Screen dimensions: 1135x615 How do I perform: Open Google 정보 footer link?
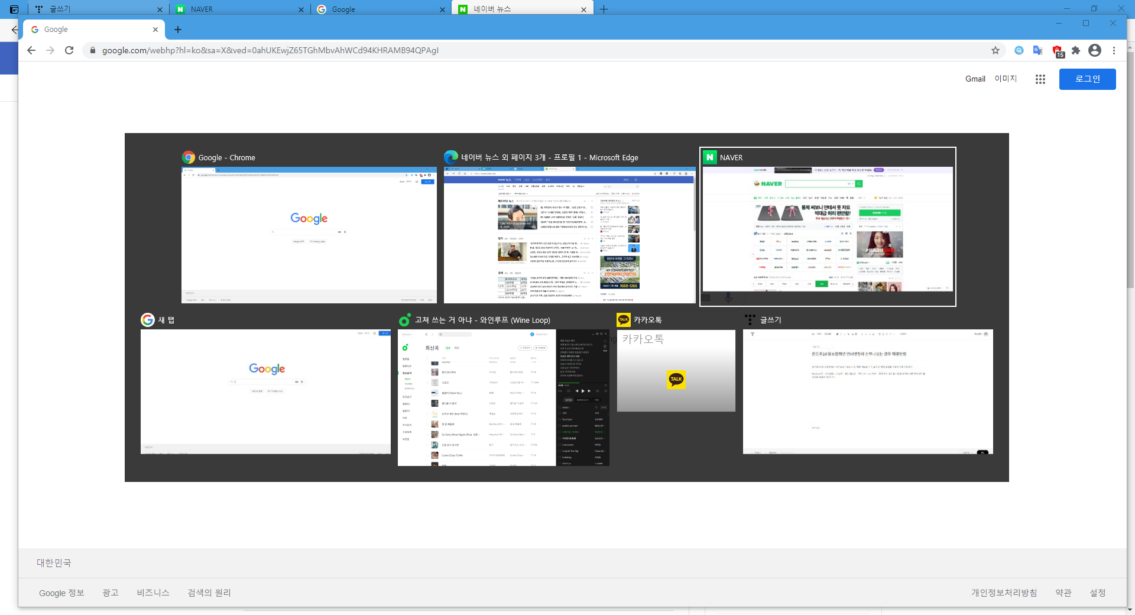click(x=61, y=593)
